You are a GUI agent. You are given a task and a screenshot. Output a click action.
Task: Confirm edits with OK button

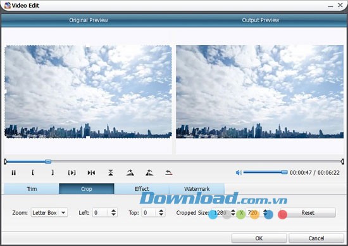click(259, 238)
